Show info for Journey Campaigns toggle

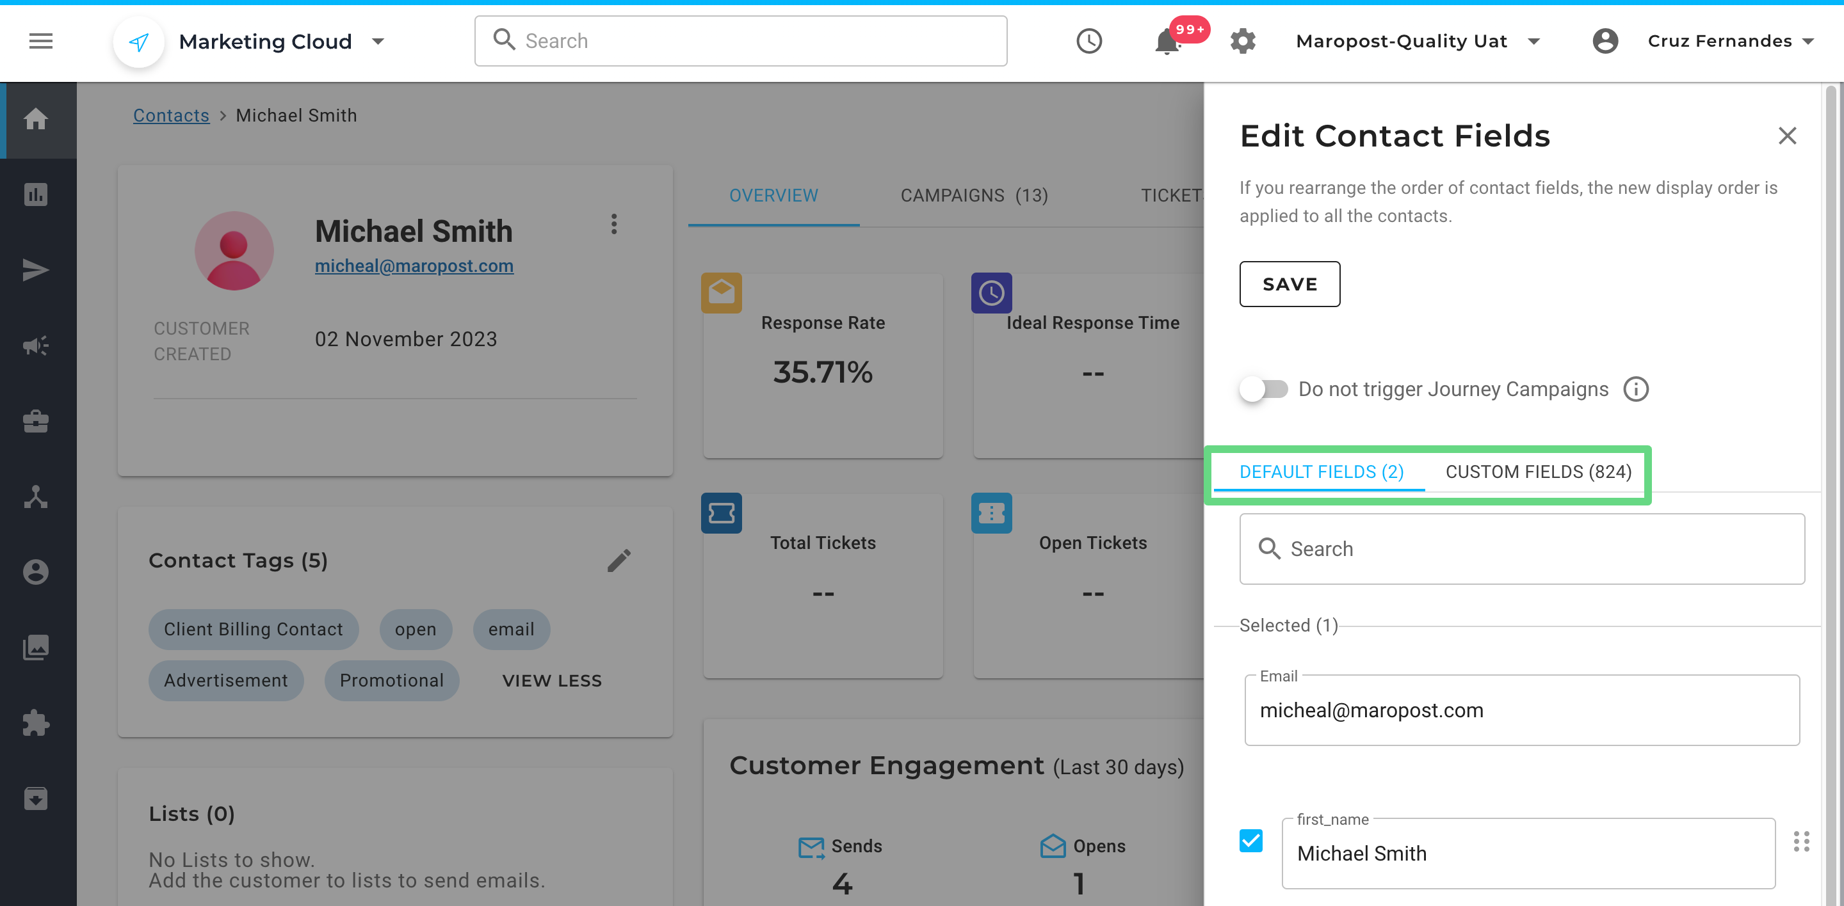tap(1635, 389)
